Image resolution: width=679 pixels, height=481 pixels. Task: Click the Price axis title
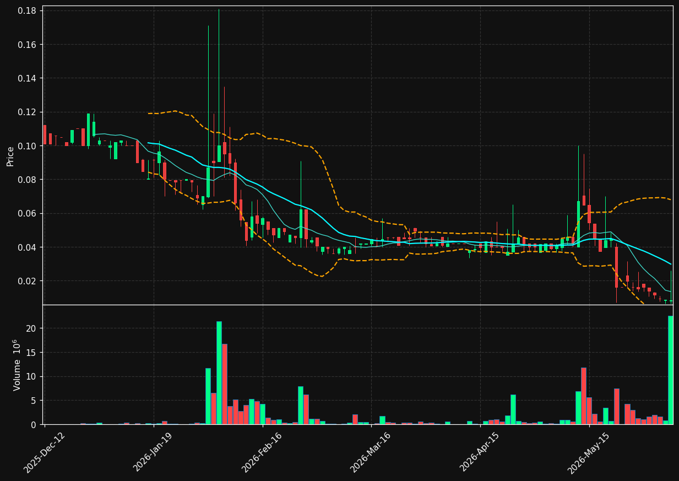[10, 156]
